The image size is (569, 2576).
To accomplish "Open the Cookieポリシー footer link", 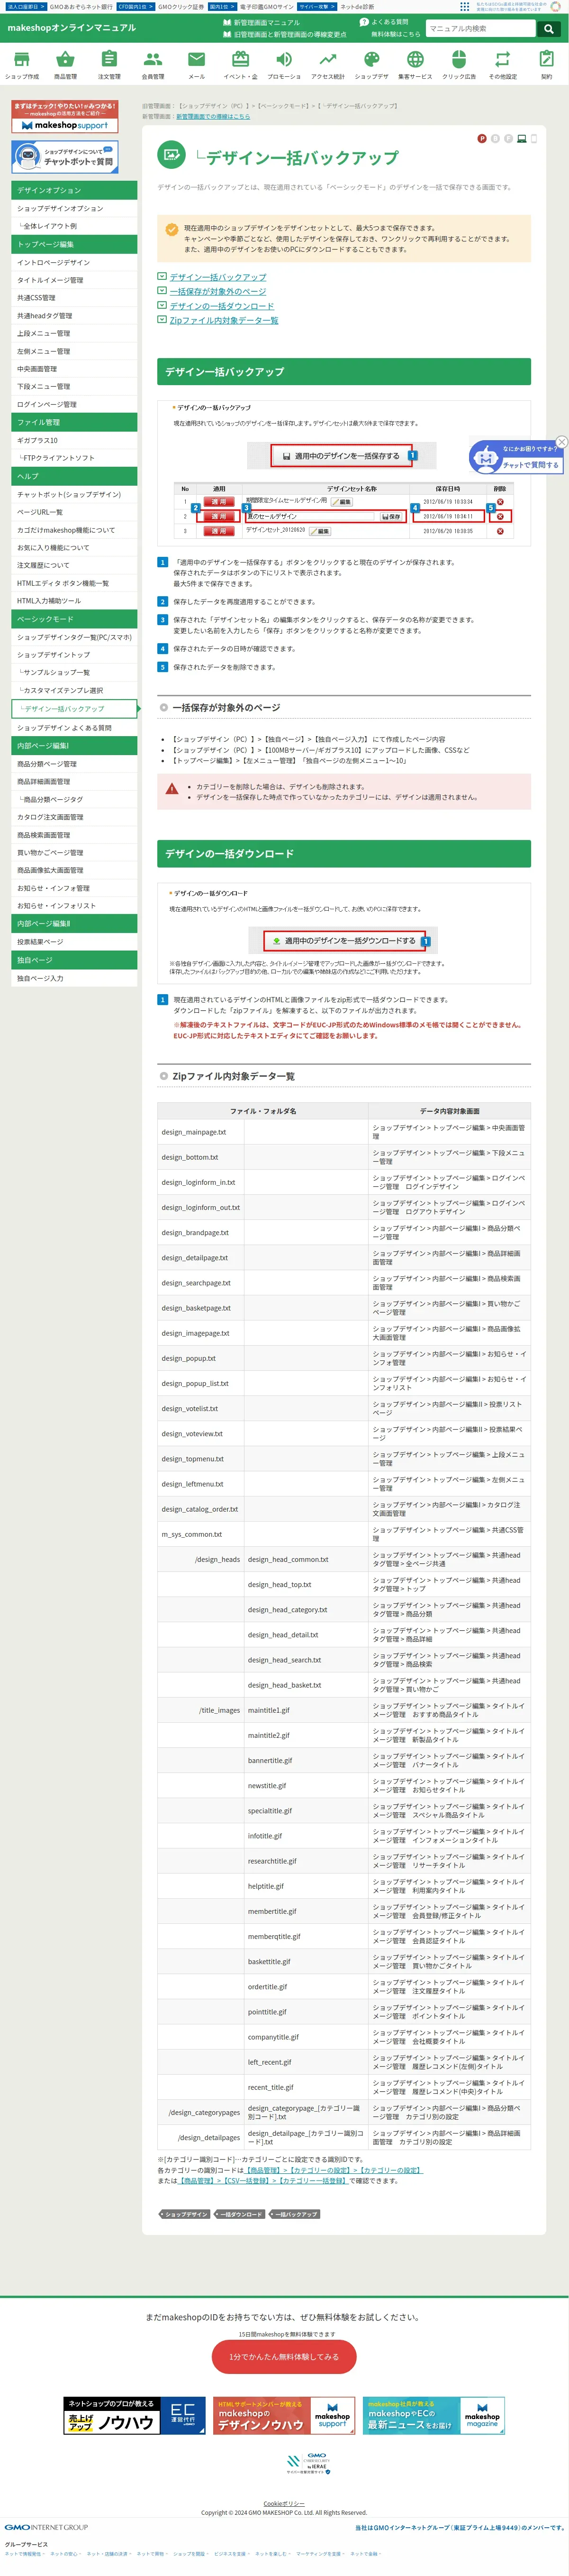I will tap(283, 2504).
